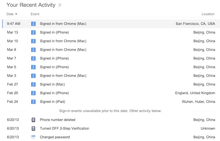The height and width of the screenshot is (141, 220).
Task: Click the Date column header
Action: (x=10, y=14)
